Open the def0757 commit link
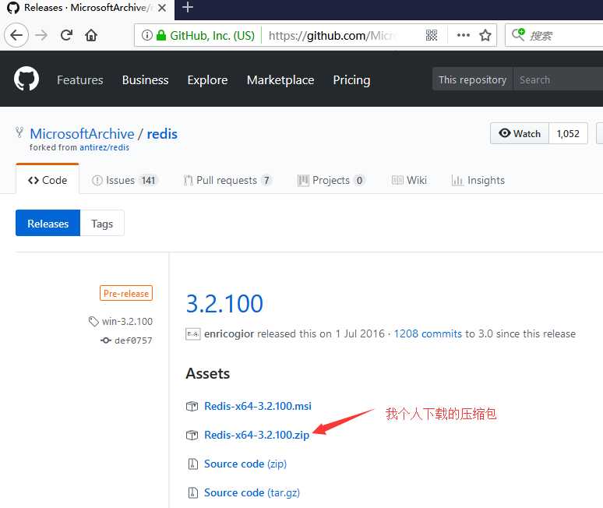This screenshot has height=508, width=603. 133,340
